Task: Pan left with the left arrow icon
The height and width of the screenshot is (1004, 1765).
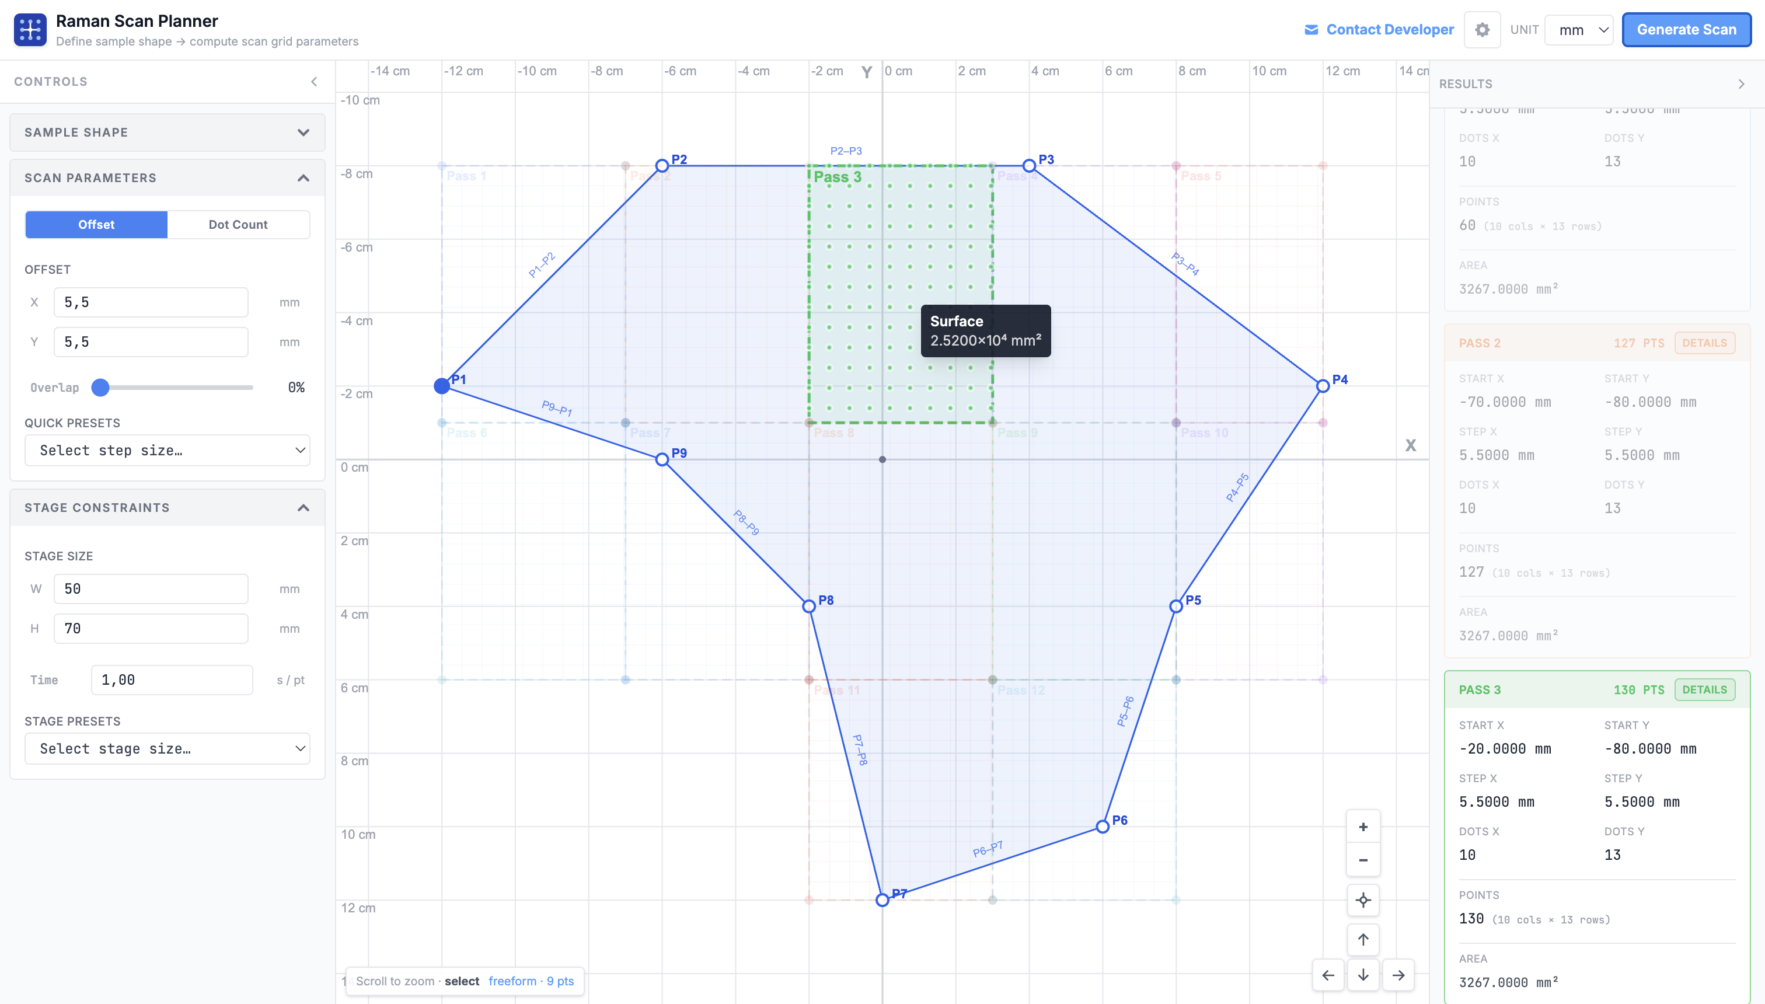Action: point(1329,975)
